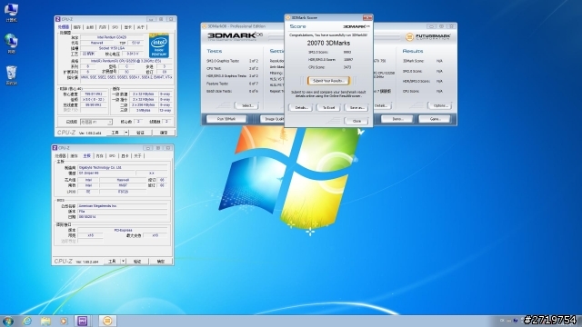Click Run 3DMark button
The height and width of the screenshot is (327, 582).
[226, 119]
